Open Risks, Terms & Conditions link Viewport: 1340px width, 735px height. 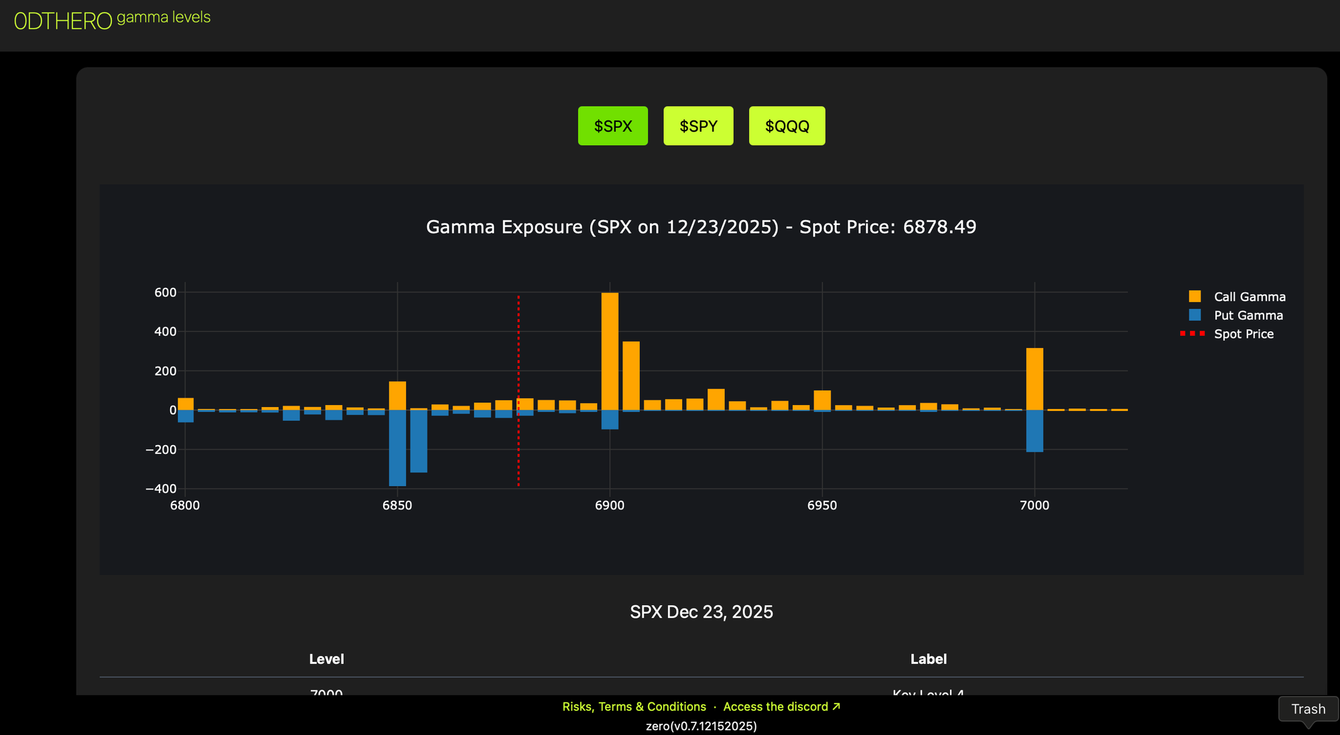pos(634,707)
